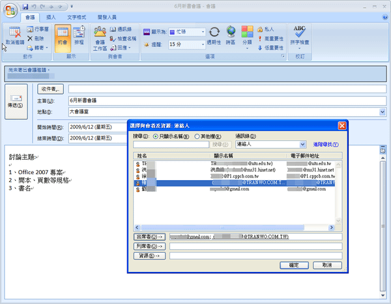The image size is (391, 304).
Task: Mark meeting as 私人 private
Action: [266, 29]
